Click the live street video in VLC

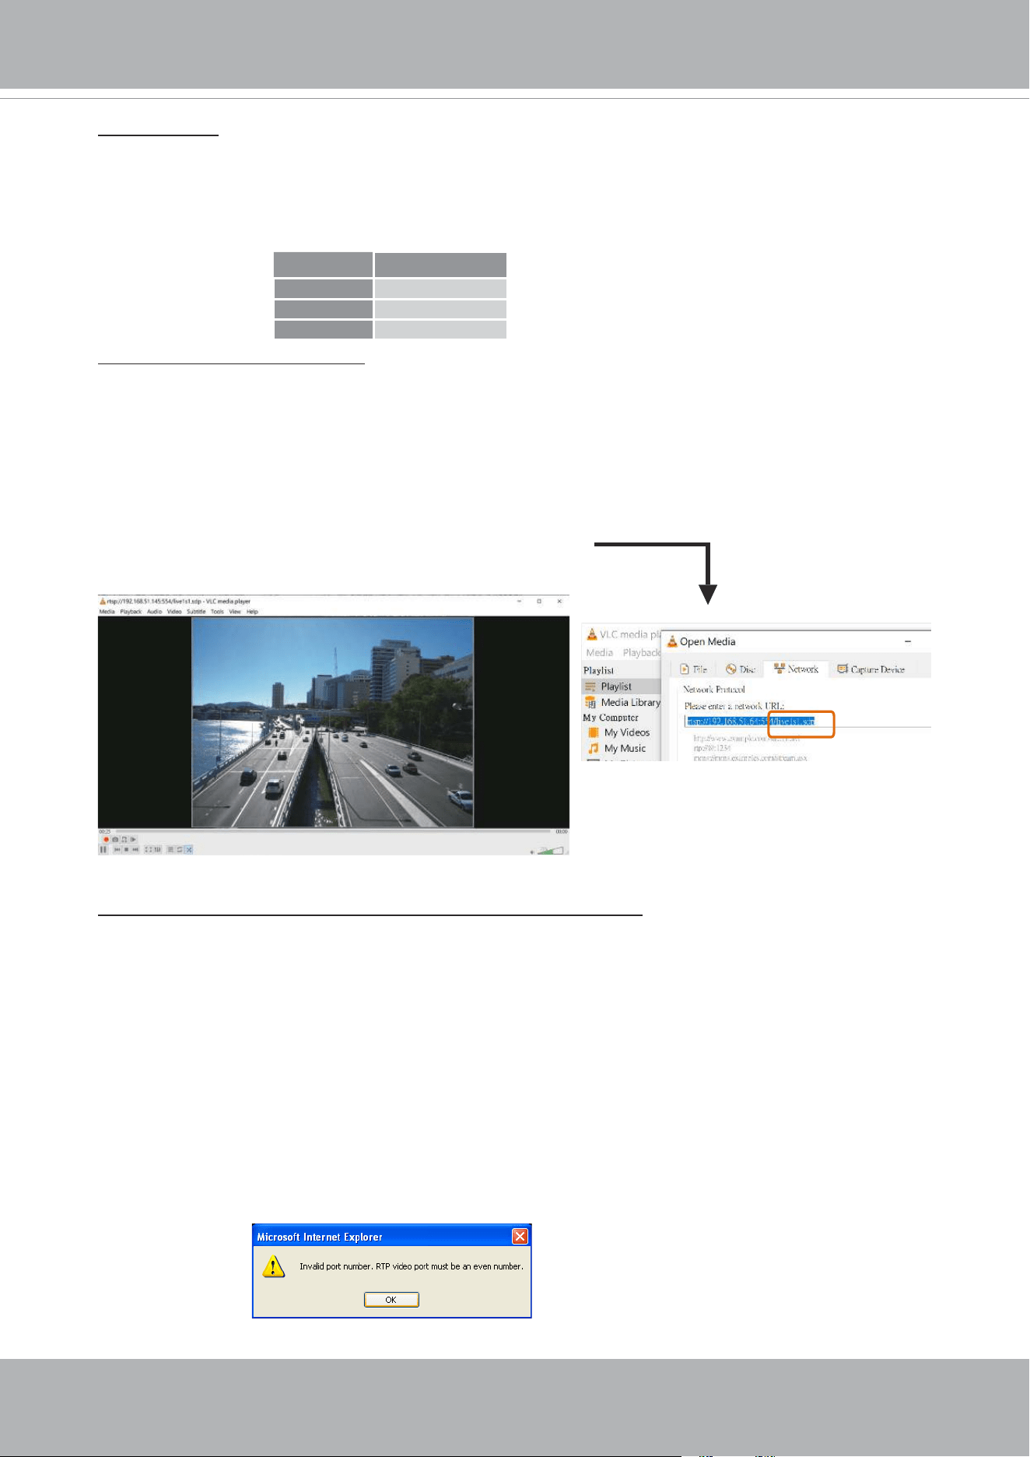point(333,722)
